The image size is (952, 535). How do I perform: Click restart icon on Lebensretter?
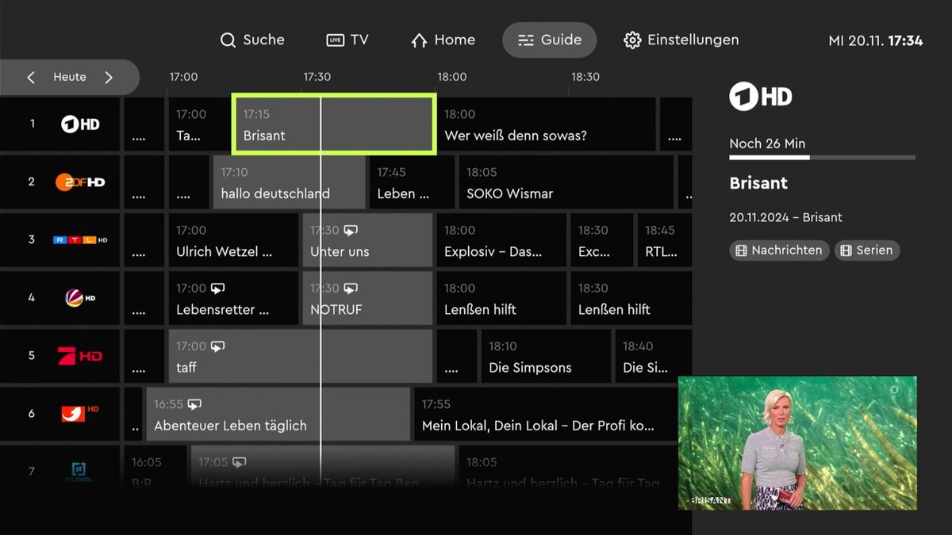pyautogui.click(x=217, y=288)
